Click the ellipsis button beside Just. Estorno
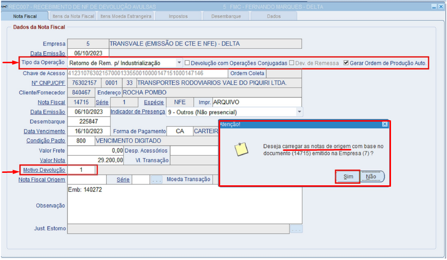Image resolution: width=447 pixels, height=260 pixels. 296,229
